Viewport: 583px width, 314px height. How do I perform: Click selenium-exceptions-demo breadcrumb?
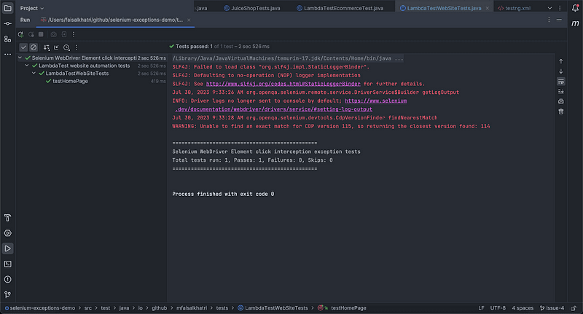(x=40, y=308)
